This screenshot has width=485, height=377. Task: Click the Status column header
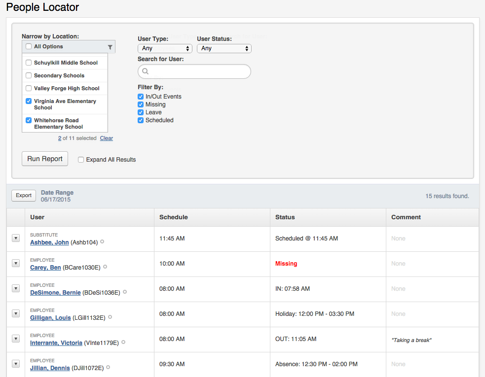(285, 217)
